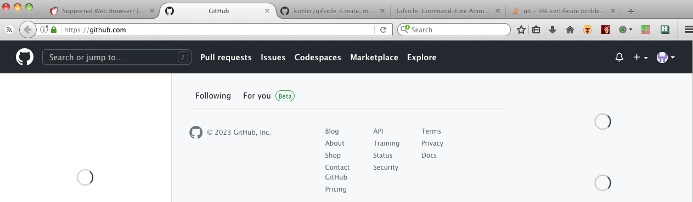
Task: Open the Pricing footer link
Action: coord(336,189)
